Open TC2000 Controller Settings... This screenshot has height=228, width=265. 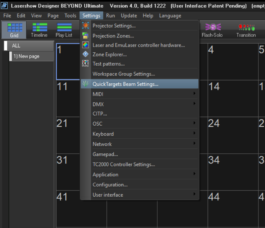coord(140,164)
